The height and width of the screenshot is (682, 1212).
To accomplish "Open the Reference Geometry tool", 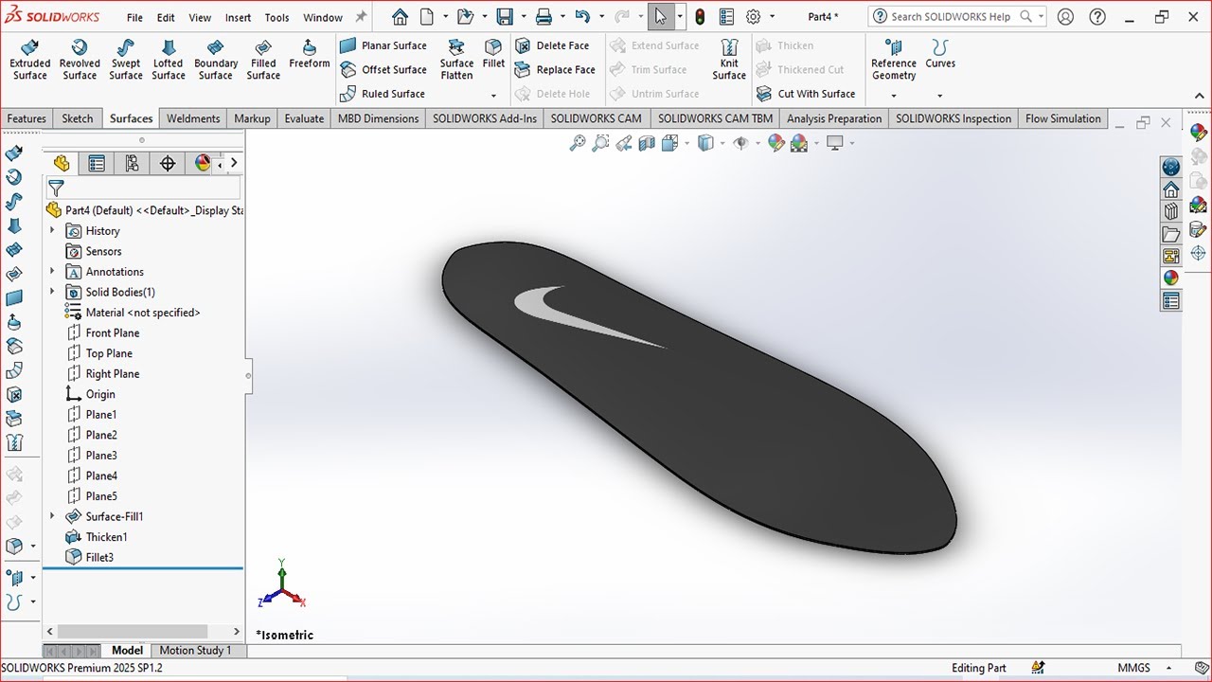I will (x=894, y=60).
